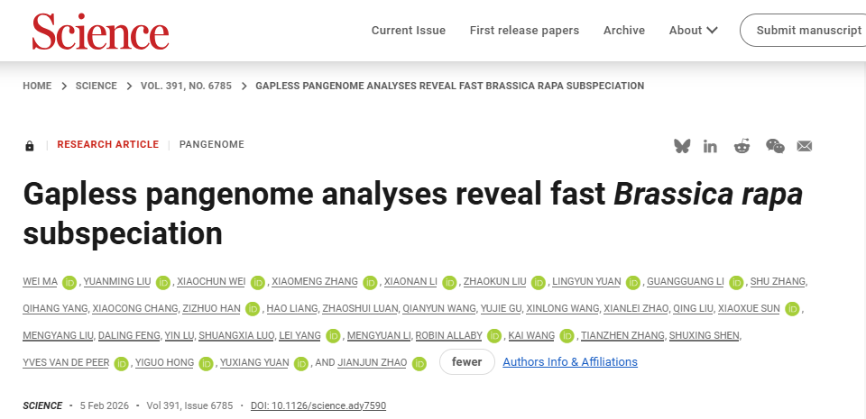Share article on LinkedIn
866x419 pixels.
pyautogui.click(x=711, y=146)
